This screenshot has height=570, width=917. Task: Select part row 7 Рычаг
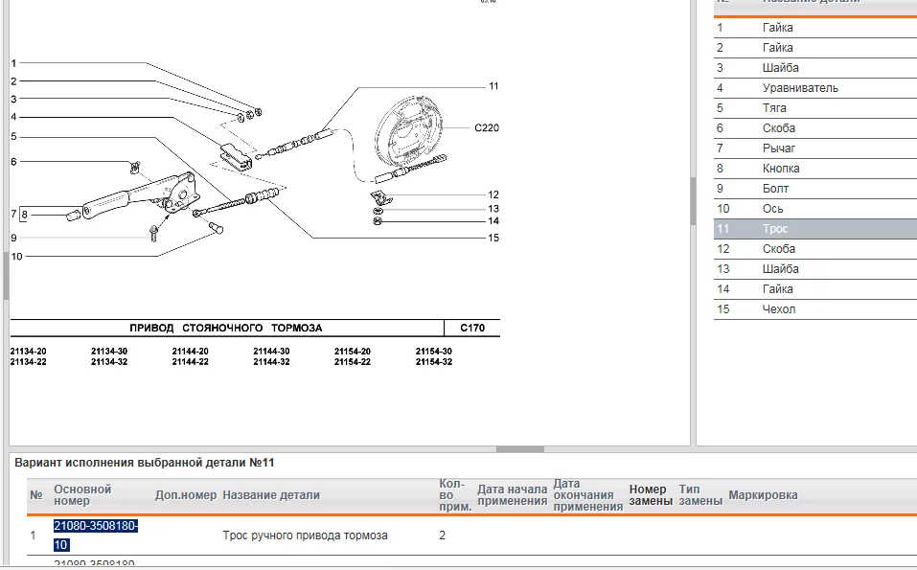coord(815,148)
